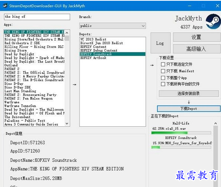Minimize the SteamDepotDownloader window
The height and width of the screenshot is (187, 221).
pos(189,6)
